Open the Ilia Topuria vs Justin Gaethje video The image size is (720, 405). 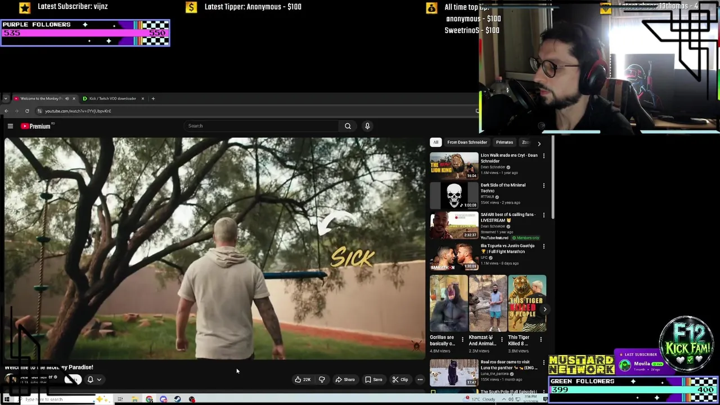click(x=454, y=256)
